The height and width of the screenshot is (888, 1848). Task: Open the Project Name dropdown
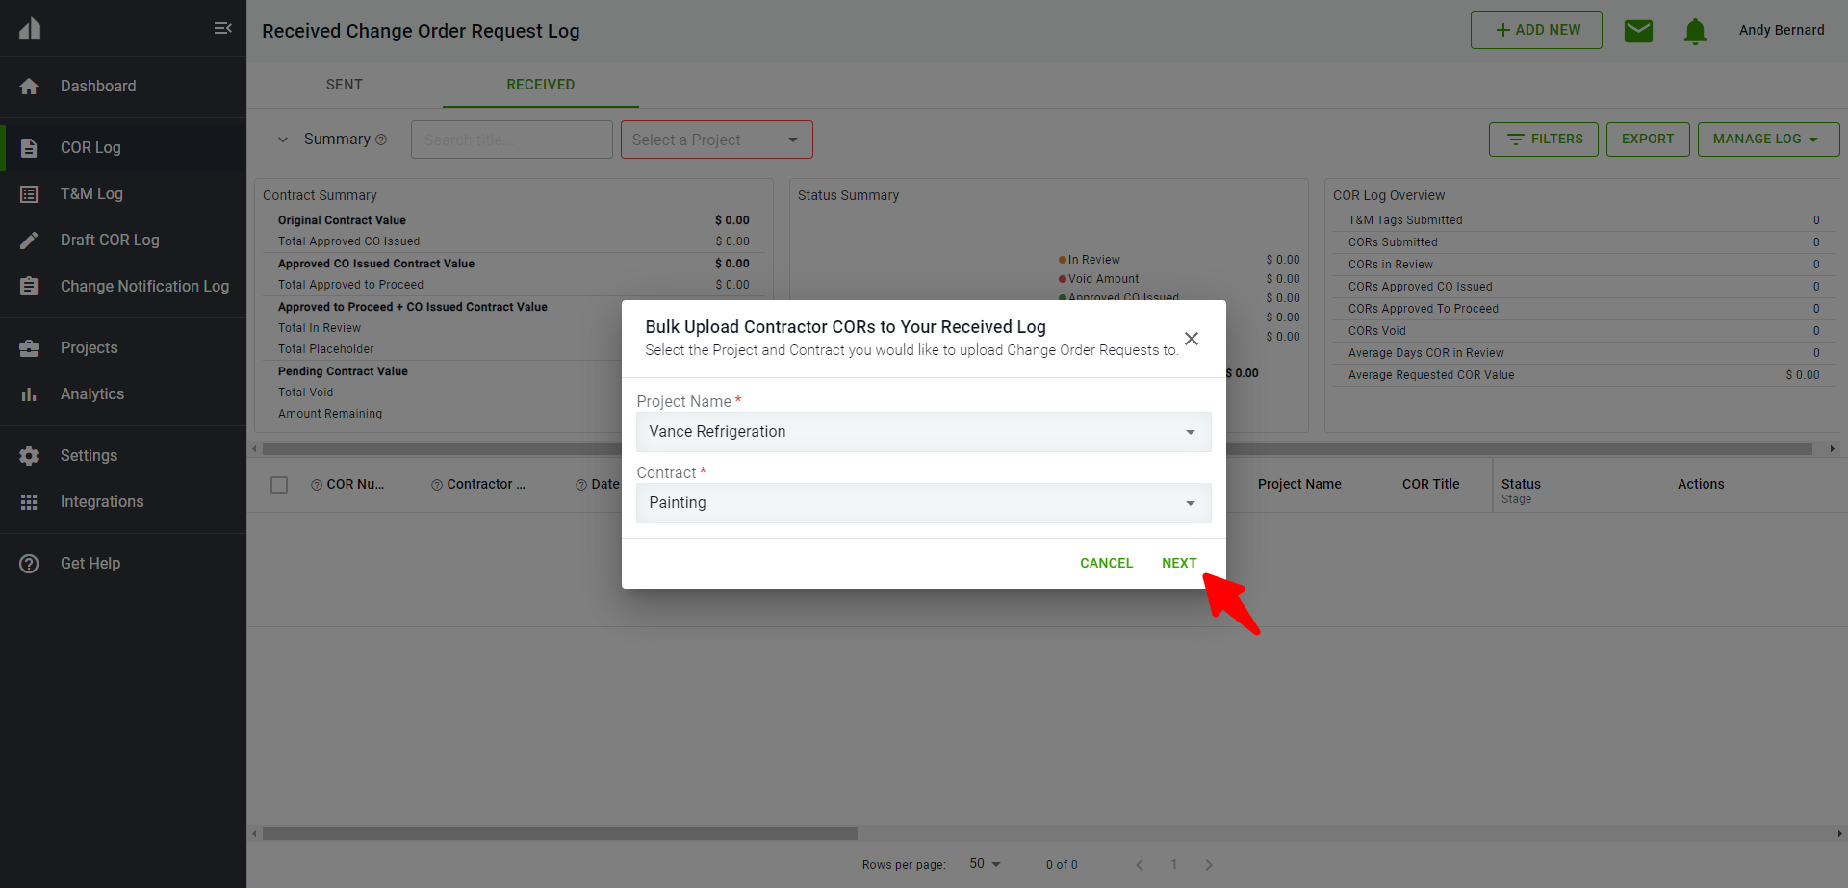coord(923,432)
